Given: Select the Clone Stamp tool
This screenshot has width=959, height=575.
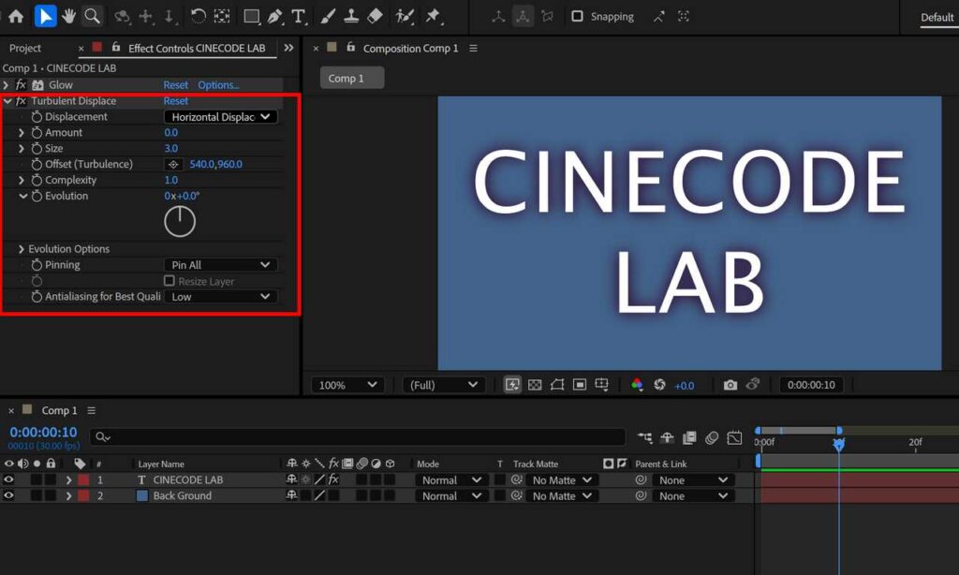Looking at the screenshot, I should pyautogui.click(x=351, y=17).
